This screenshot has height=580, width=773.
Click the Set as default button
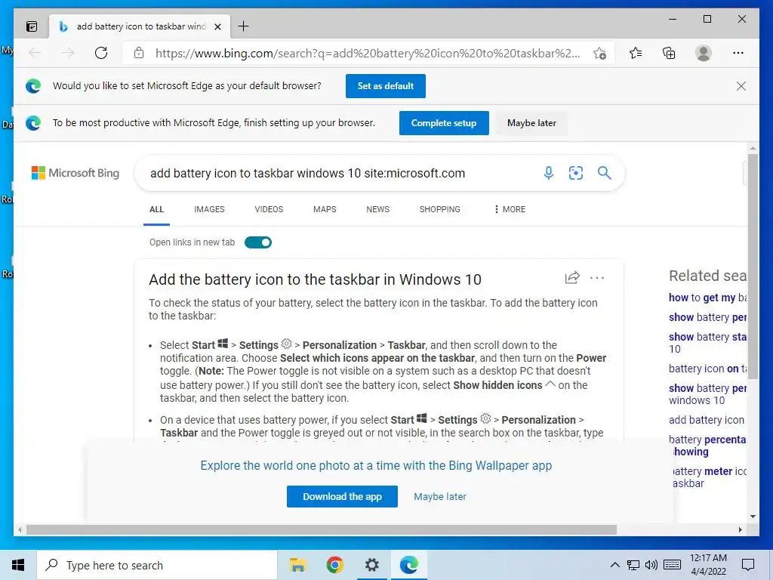pos(386,86)
